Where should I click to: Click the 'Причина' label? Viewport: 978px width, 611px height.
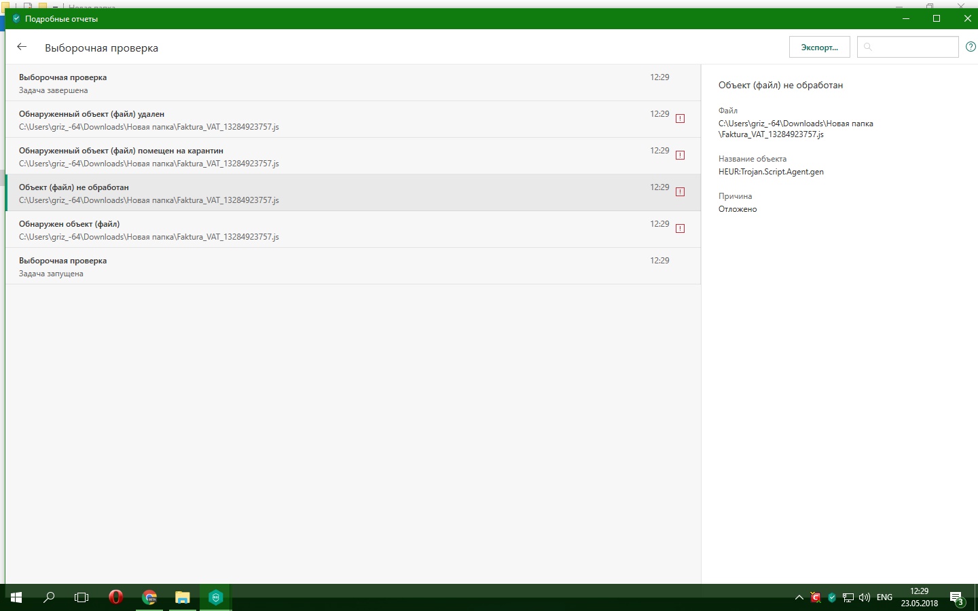pyautogui.click(x=735, y=196)
